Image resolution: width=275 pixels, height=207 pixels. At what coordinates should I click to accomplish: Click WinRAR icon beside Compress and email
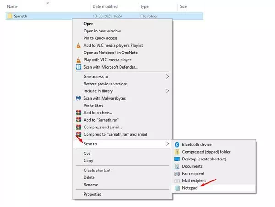click(78, 127)
